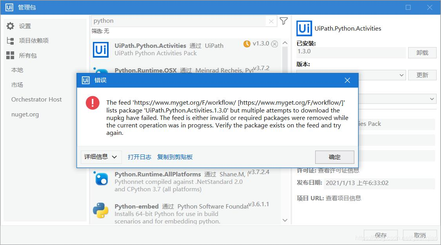Click the package list scroll up arrow
Image resolution: width=441 pixels, height=245 pixels.
[285, 43]
